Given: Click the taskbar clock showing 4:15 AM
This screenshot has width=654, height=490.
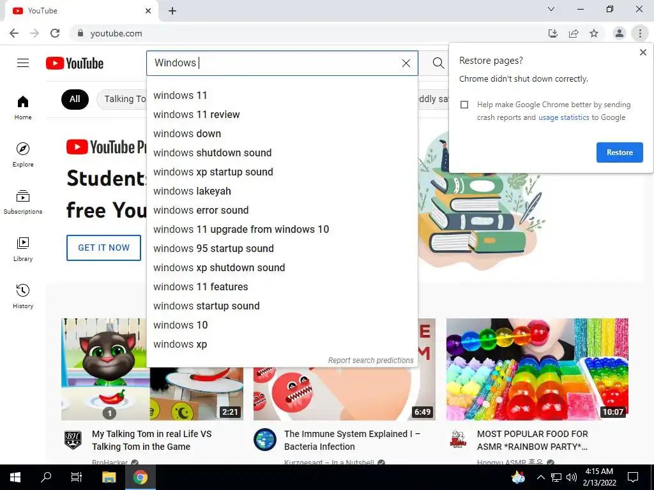Looking at the screenshot, I should [x=599, y=477].
